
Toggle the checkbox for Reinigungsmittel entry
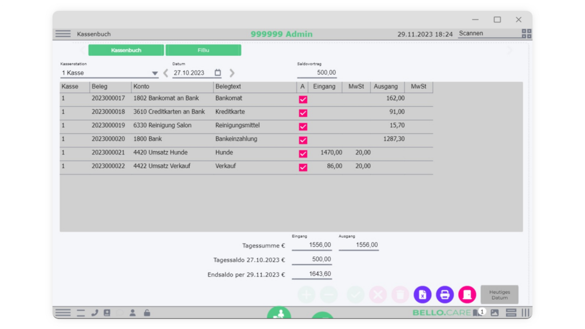[303, 127]
